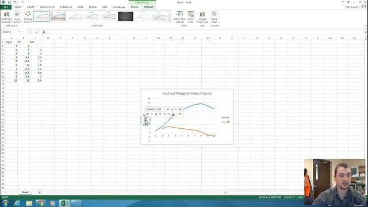Open the REVIEW ribbon tab
368x207 pixels.
pyautogui.click(x=93, y=7)
